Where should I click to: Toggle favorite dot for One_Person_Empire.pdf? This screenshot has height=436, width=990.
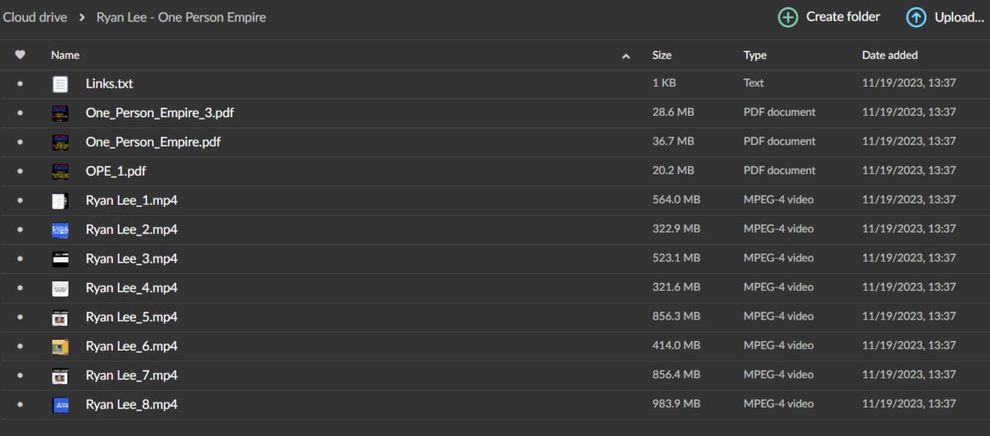(20, 142)
